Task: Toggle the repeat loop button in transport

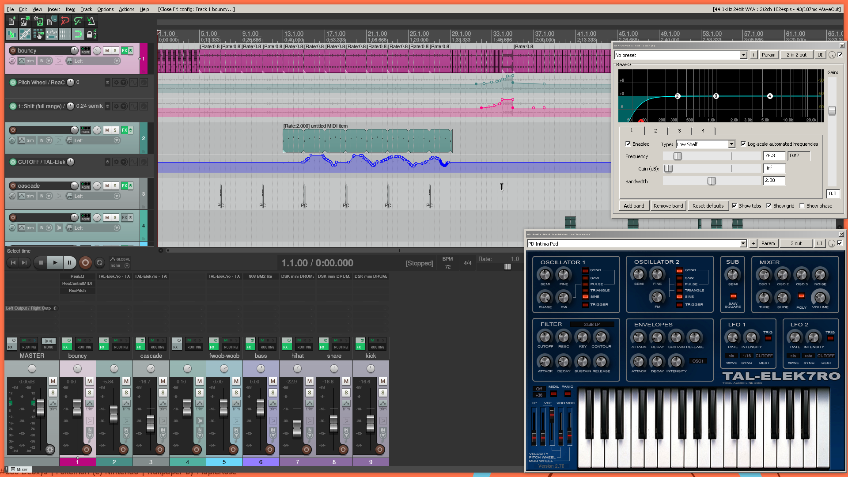Action: [x=100, y=263]
